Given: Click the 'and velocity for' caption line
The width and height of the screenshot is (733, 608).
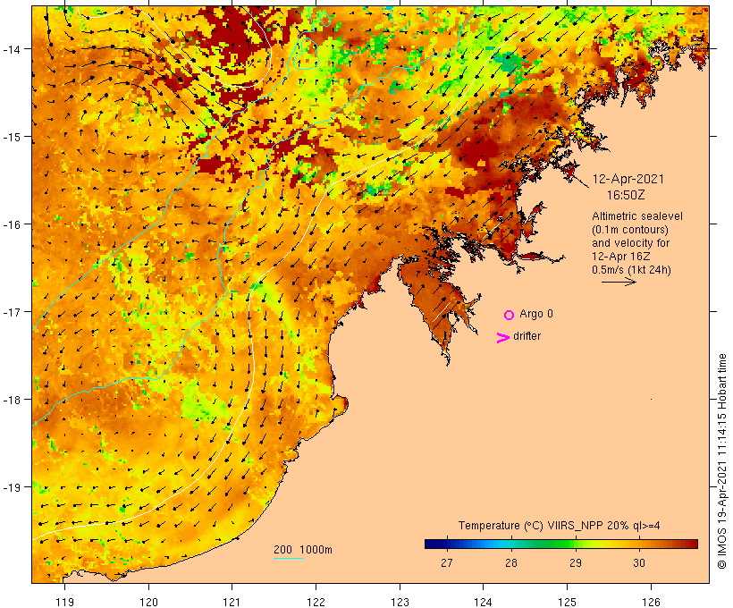Looking at the screenshot, I should click(630, 243).
